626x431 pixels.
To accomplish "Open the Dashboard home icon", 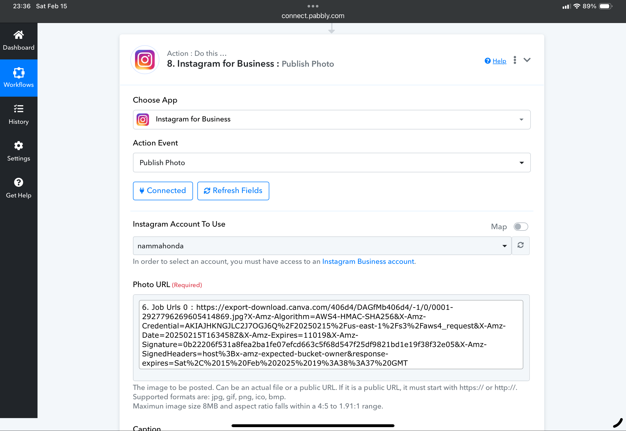I will point(18,35).
